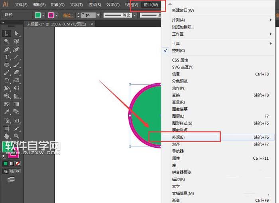Select the Type tool

pyautogui.click(x=7, y=57)
